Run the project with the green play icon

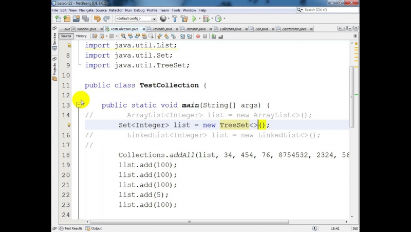pos(194,19)
